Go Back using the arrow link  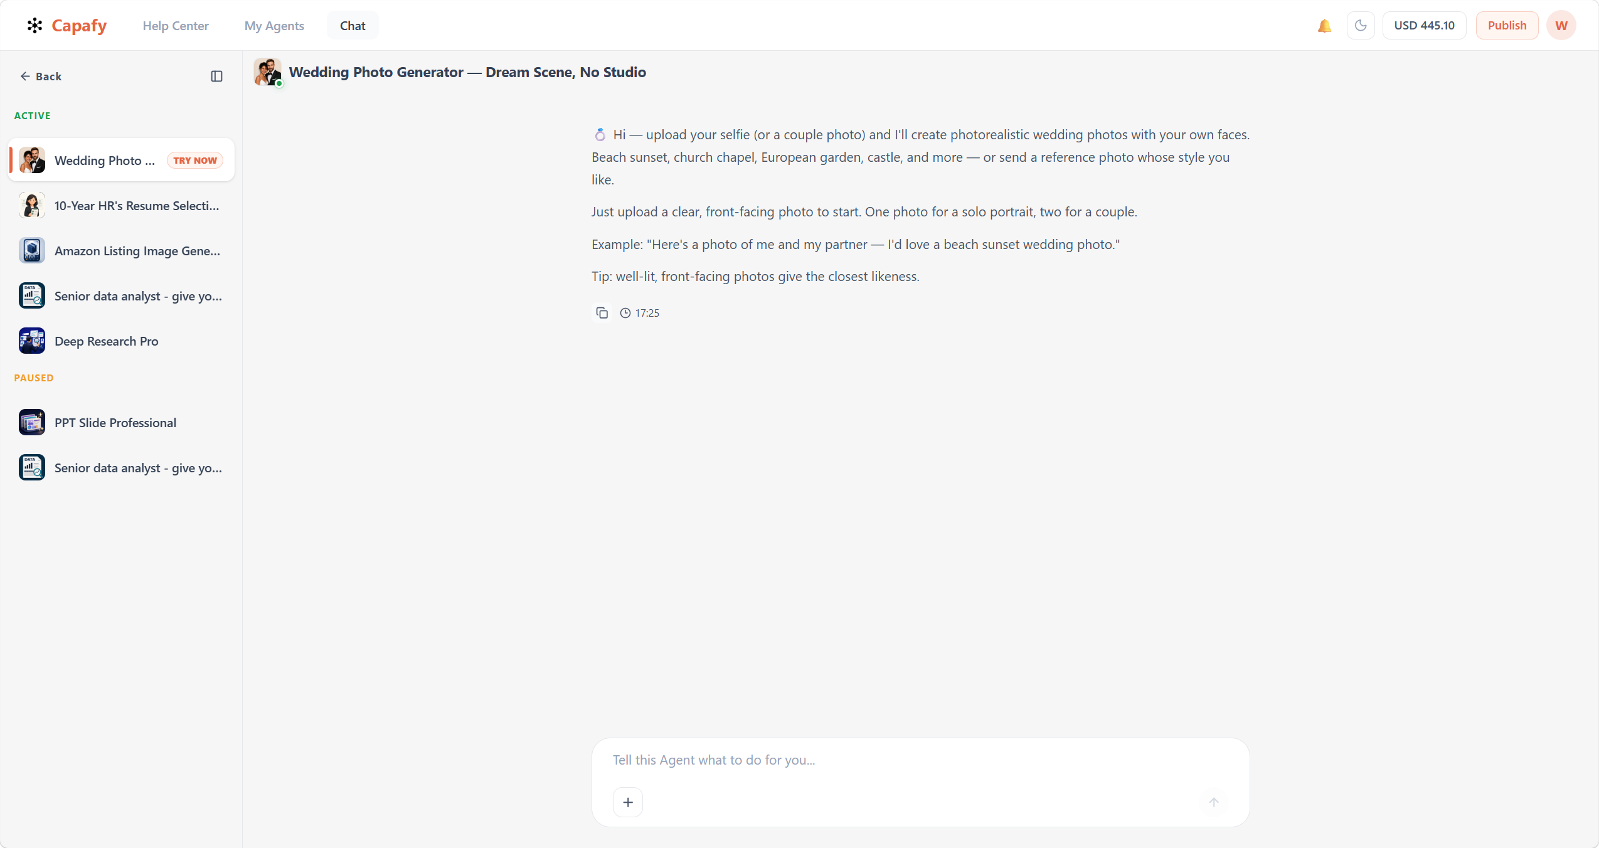tap(41, 77)
